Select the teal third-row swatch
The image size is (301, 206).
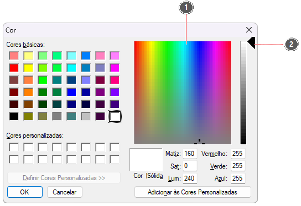click(57, 80)
